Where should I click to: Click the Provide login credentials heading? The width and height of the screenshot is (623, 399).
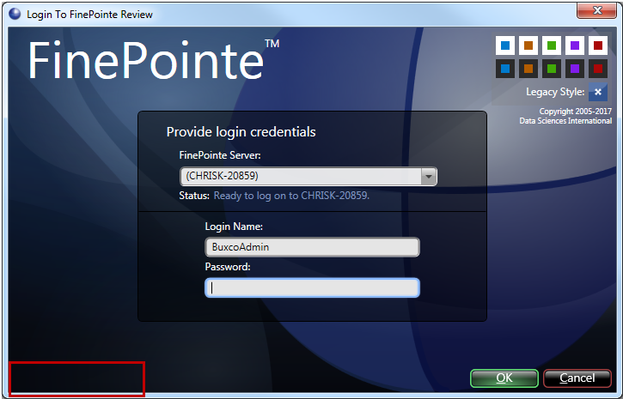(x=241, y=131)
